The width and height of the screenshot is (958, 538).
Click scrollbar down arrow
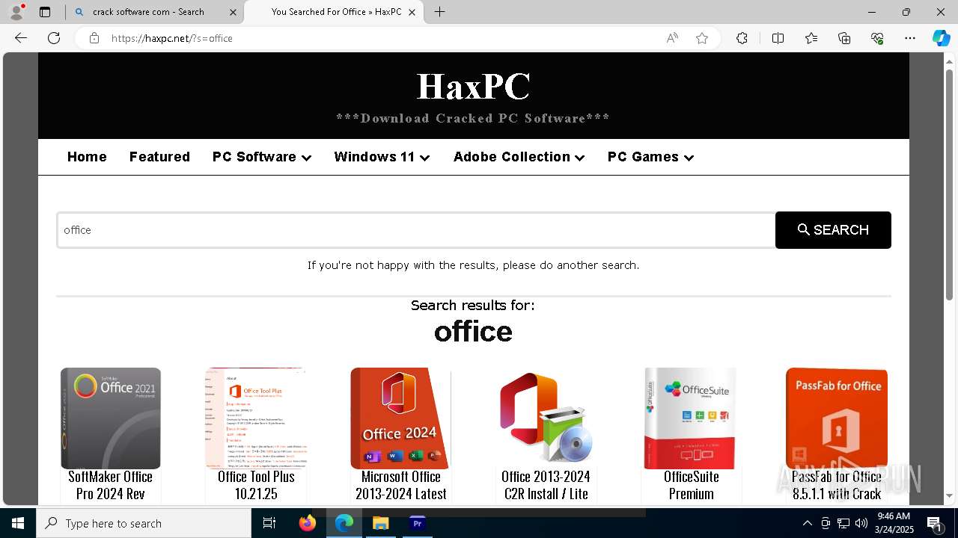(949, 495)
